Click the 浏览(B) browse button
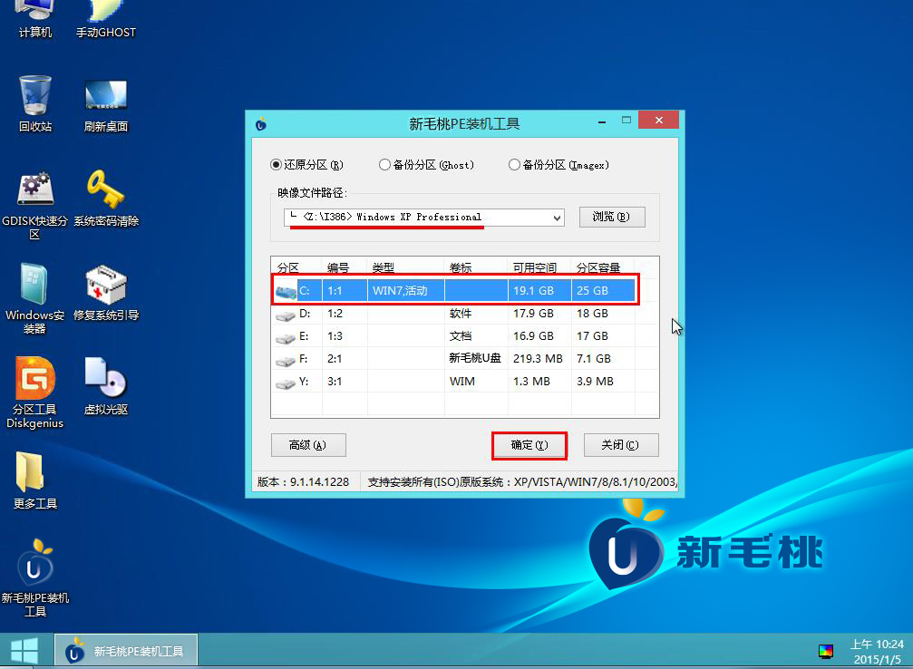Viewport: 913px width, 669px height. tap(612, 218)
